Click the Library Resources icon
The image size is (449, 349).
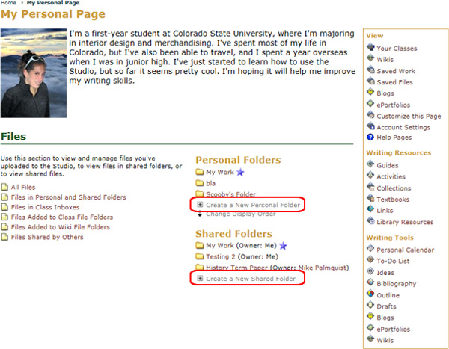370,222
